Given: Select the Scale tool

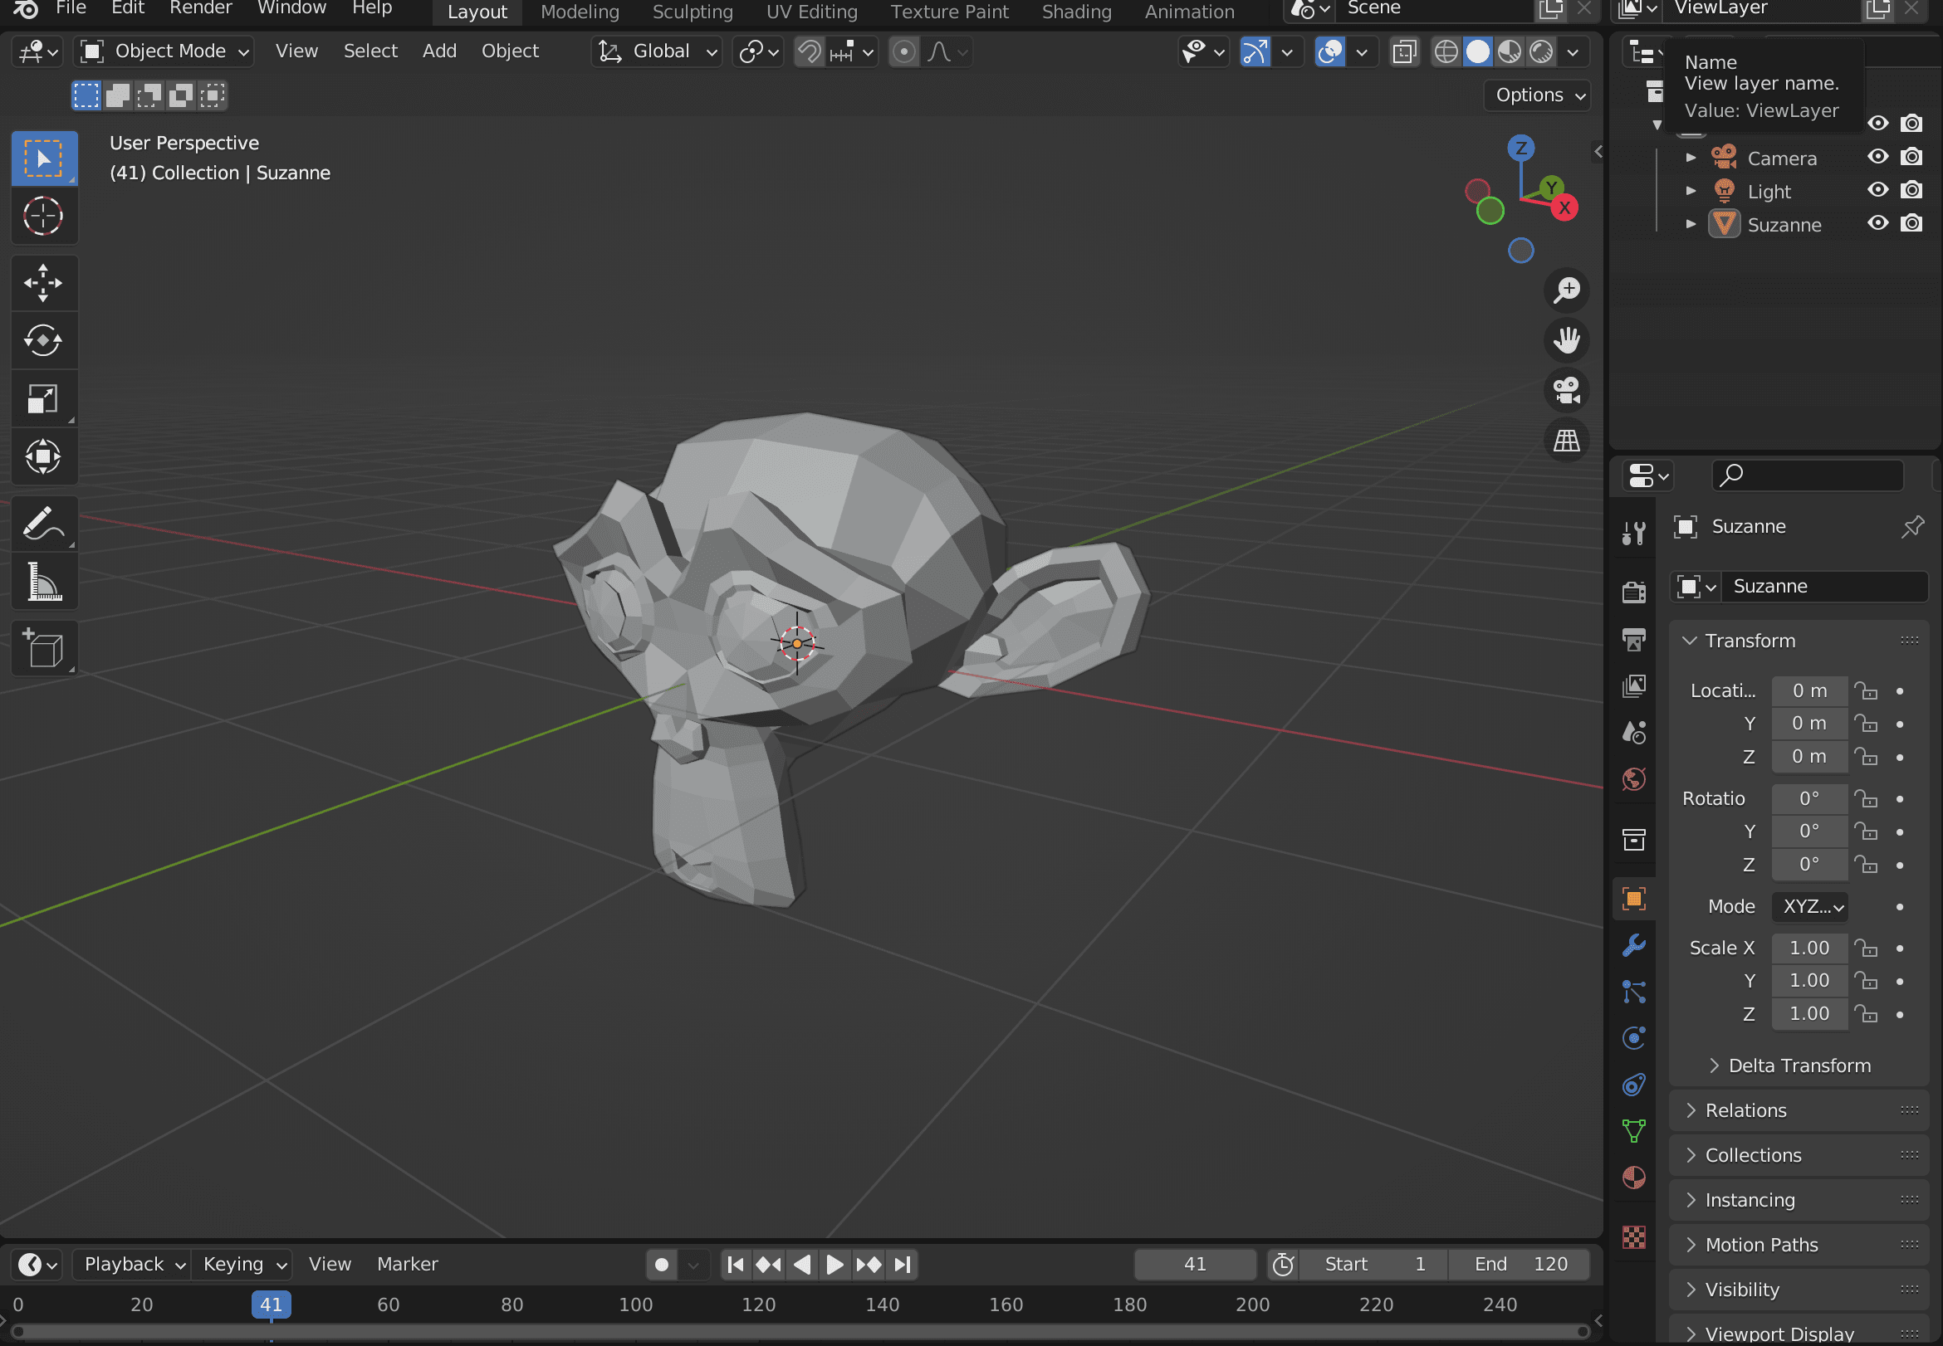Looking at the screenshot, I should click(x=44, y=398).
